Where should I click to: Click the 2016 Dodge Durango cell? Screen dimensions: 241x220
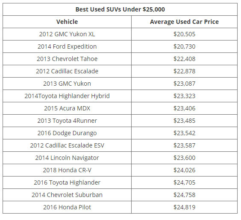pyautogui.click(x=67, y=133)
